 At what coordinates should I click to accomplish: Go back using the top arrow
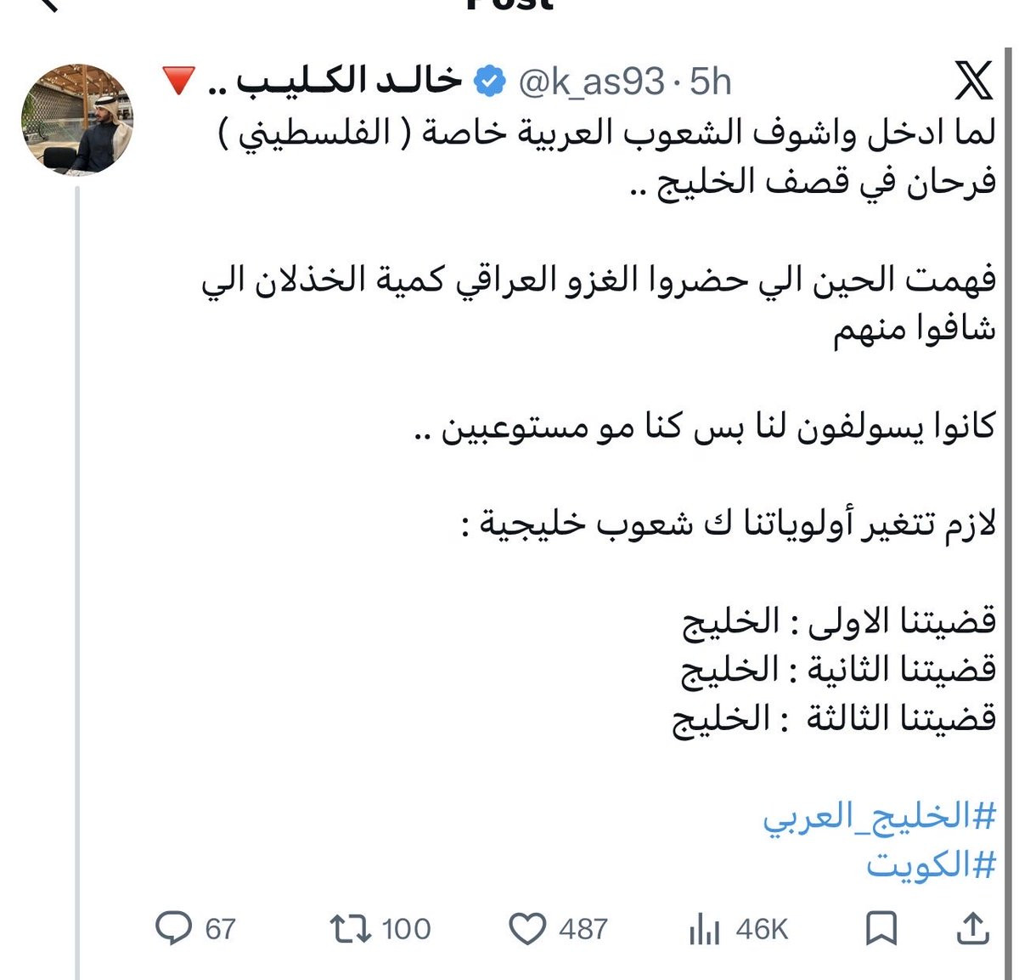(x=48, y=4)
